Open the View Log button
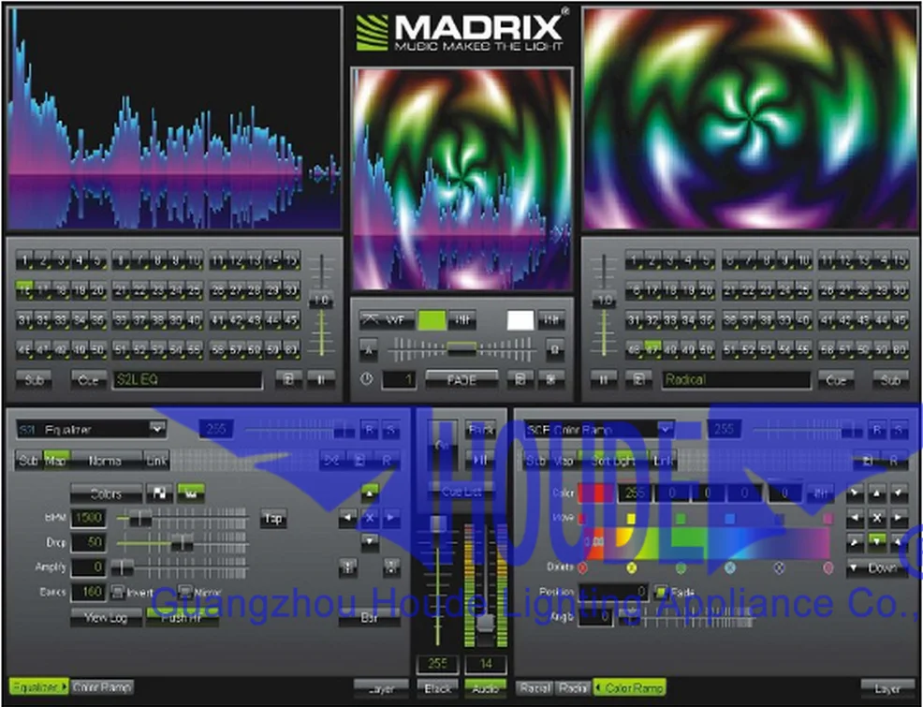The width and height of the screenshot is (923, 707). point(106,617)
